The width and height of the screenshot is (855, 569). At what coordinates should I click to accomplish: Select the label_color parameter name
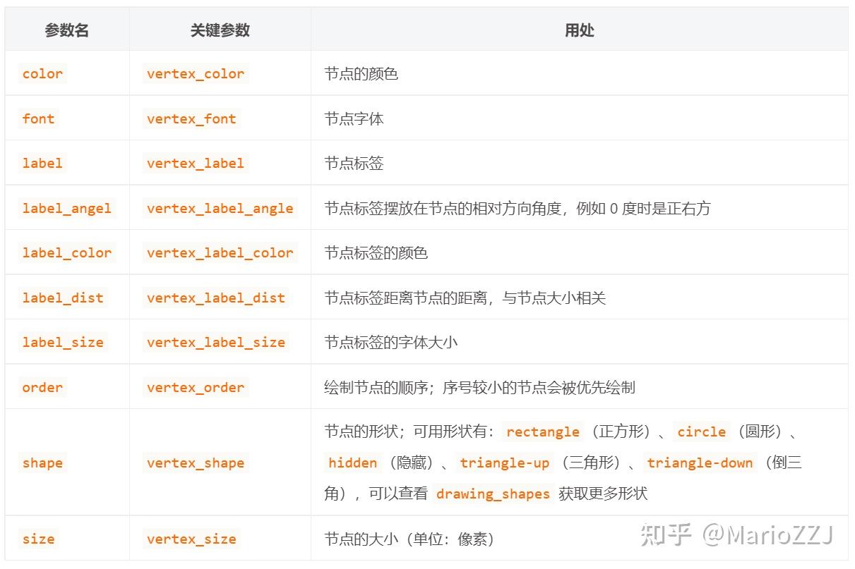point(67,252)
